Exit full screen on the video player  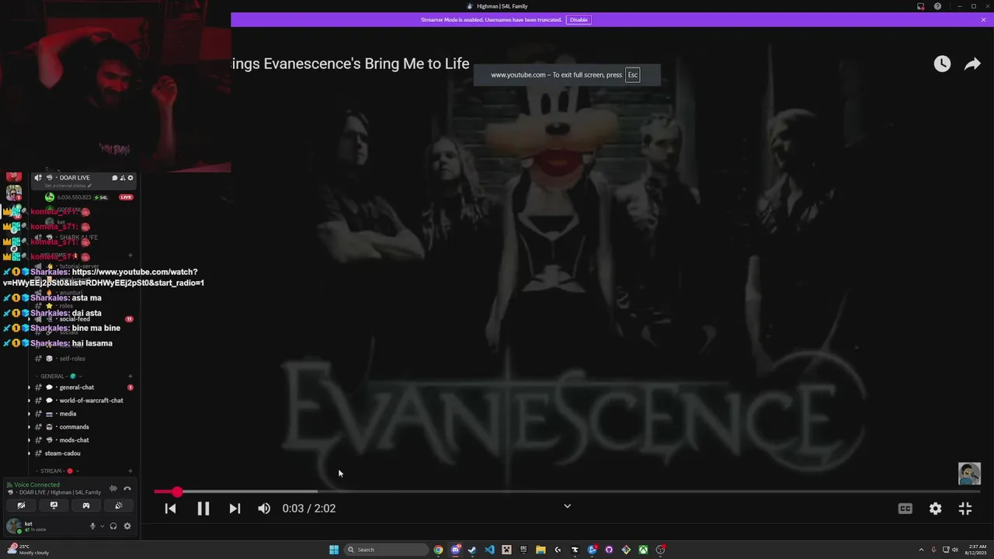(x=965, y=509)
